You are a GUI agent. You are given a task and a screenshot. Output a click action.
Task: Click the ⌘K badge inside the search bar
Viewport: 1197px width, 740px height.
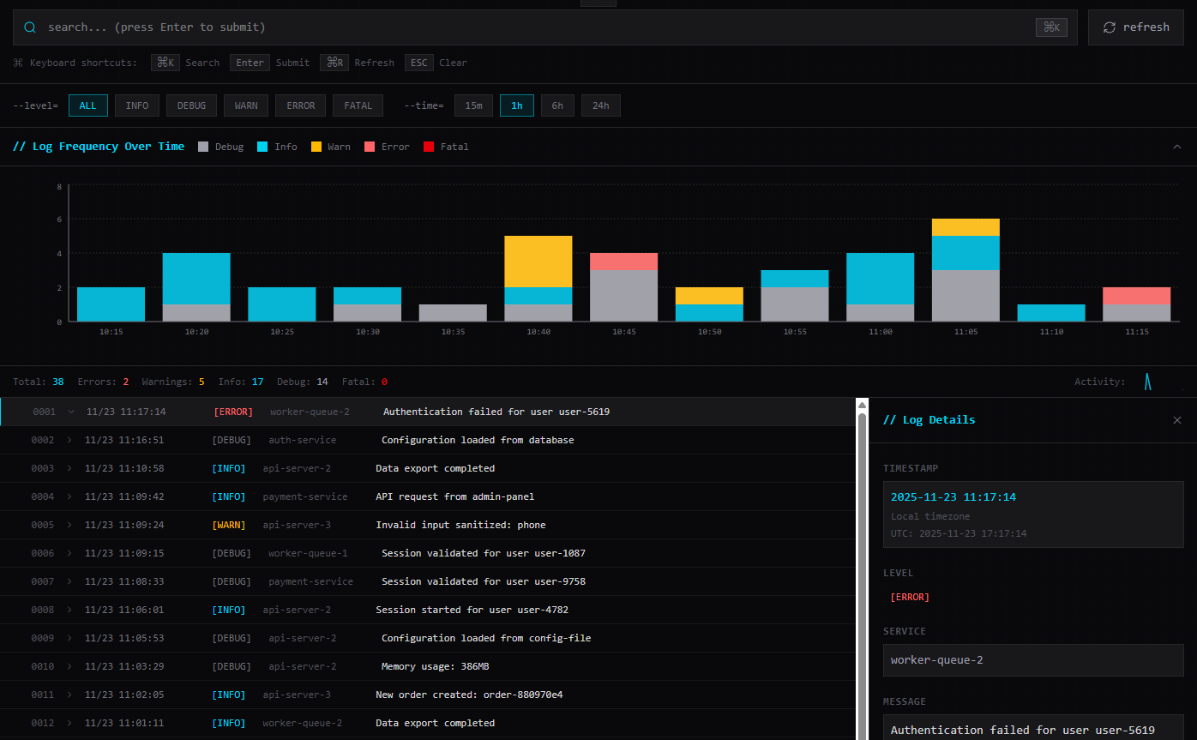[1051, 27]
